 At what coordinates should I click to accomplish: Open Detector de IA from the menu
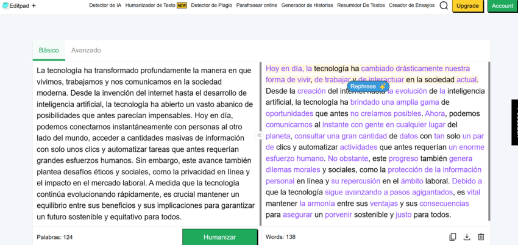coord(105,5)
